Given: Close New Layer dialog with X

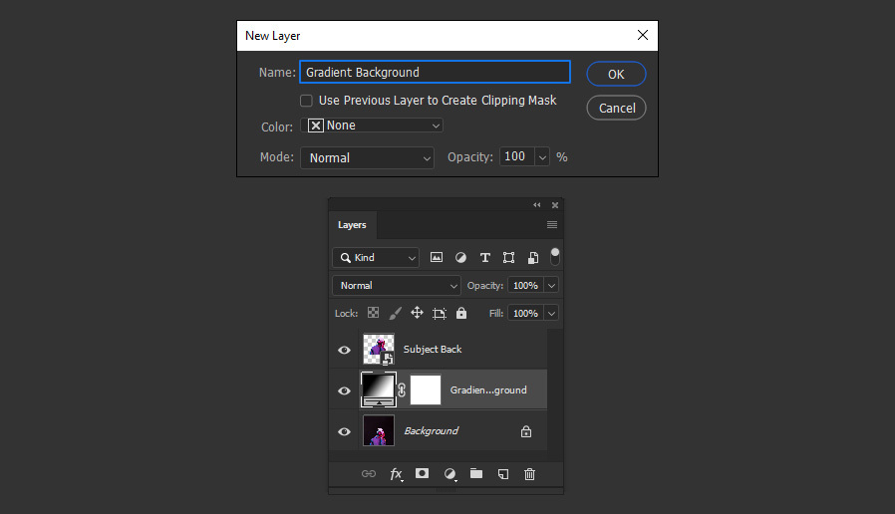Looking at the screenshot, I should 643,36.
